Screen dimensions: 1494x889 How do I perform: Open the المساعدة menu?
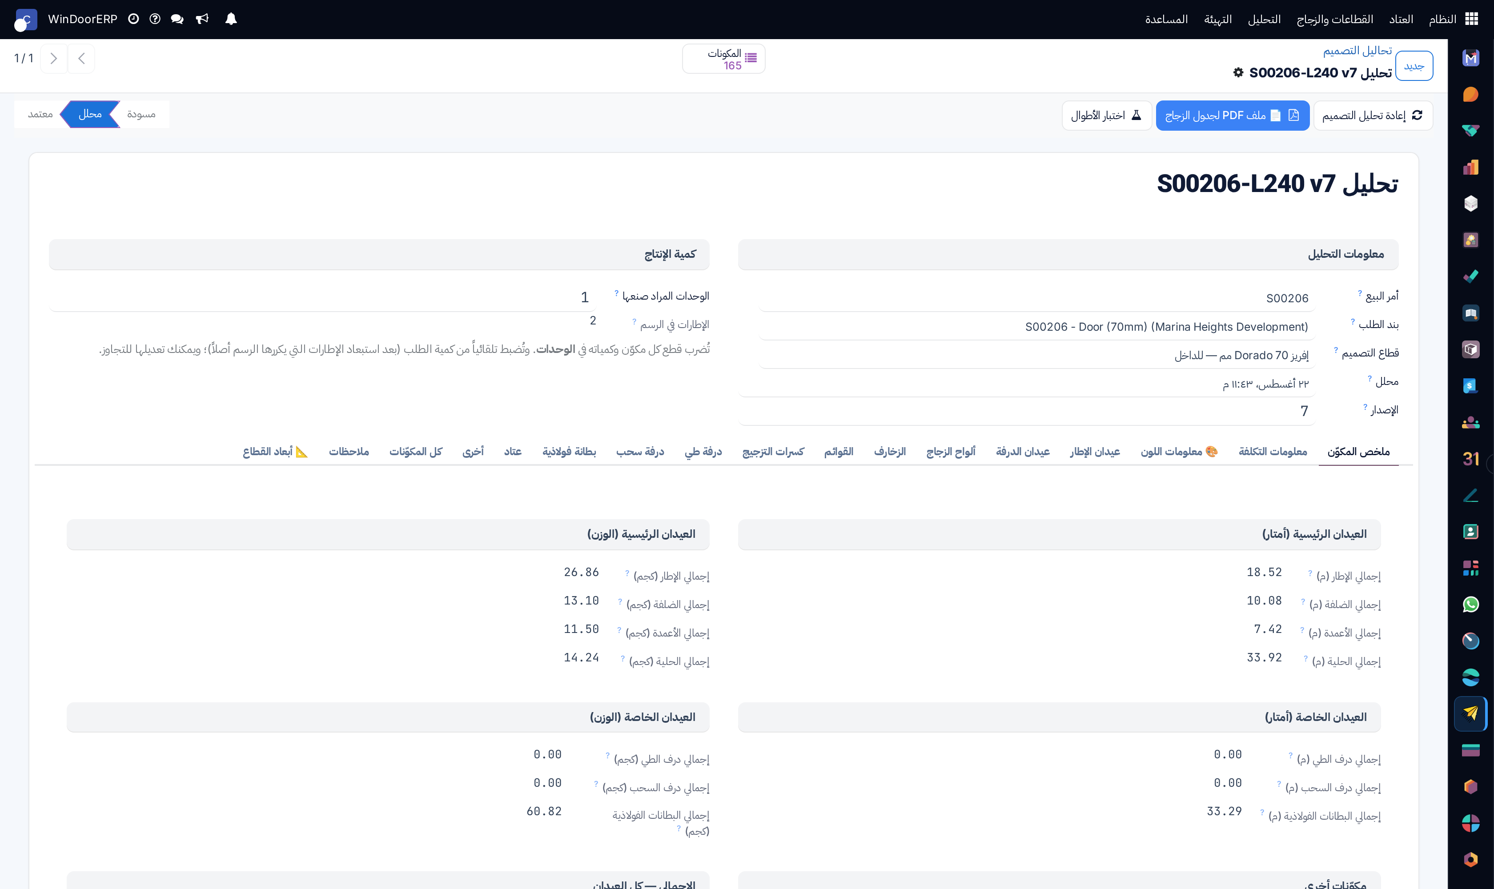[x=1166, y=19]
